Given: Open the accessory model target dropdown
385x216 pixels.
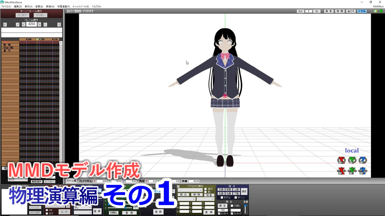Looking at the screenshot, I should click(x=186, y=199).
